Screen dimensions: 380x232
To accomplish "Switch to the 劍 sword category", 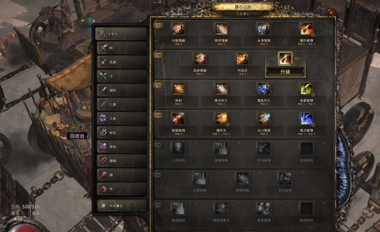I will [x=122, y=48].
